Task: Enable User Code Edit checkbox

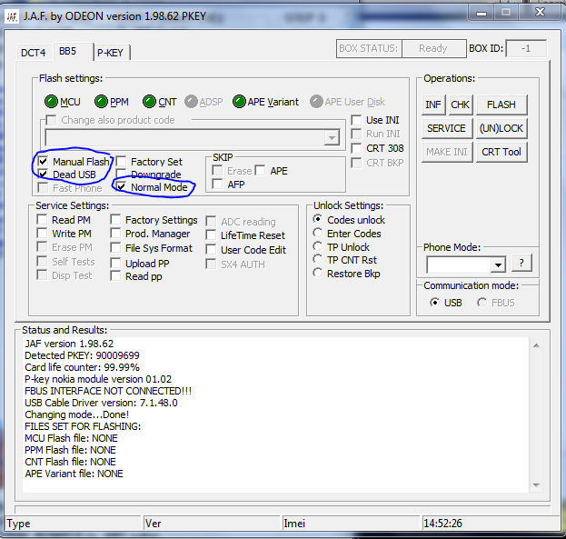Action: pos(211,250)
